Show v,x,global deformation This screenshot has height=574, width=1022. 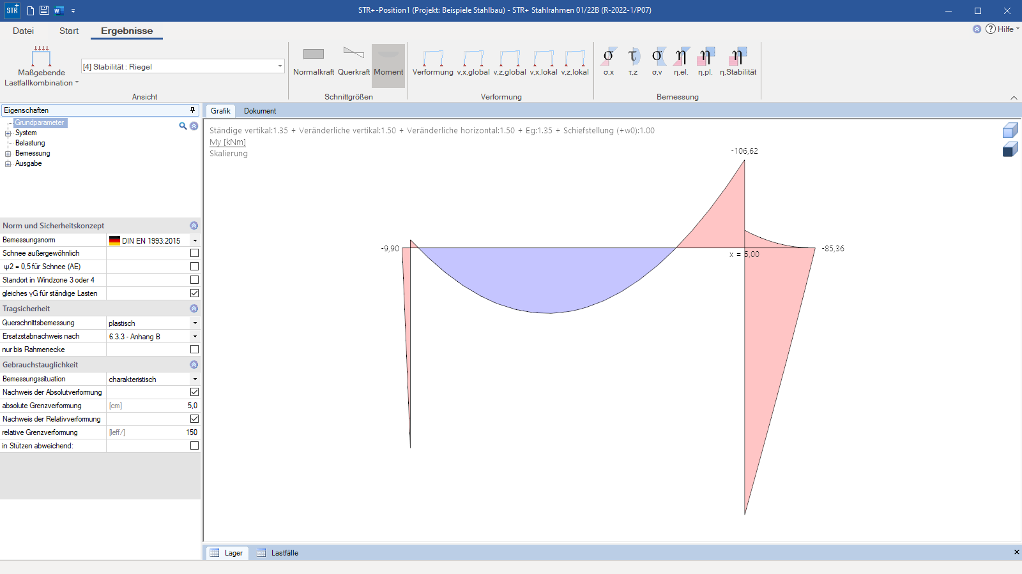point(473,63)
